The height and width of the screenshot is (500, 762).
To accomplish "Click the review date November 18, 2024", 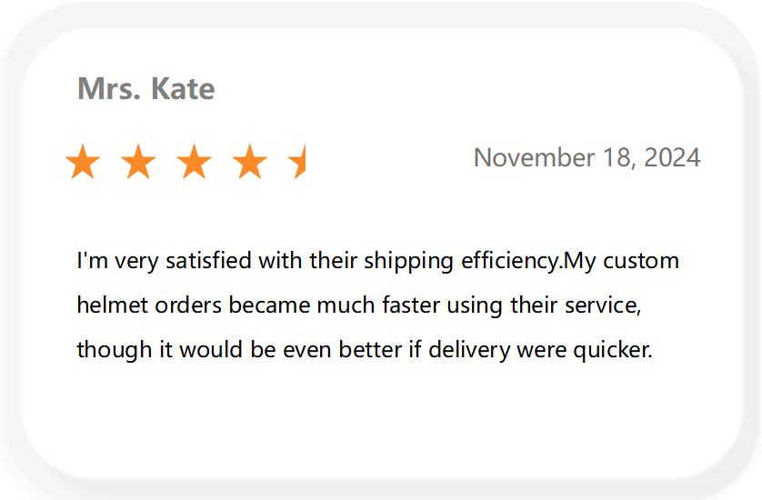I will pos(587,157).
